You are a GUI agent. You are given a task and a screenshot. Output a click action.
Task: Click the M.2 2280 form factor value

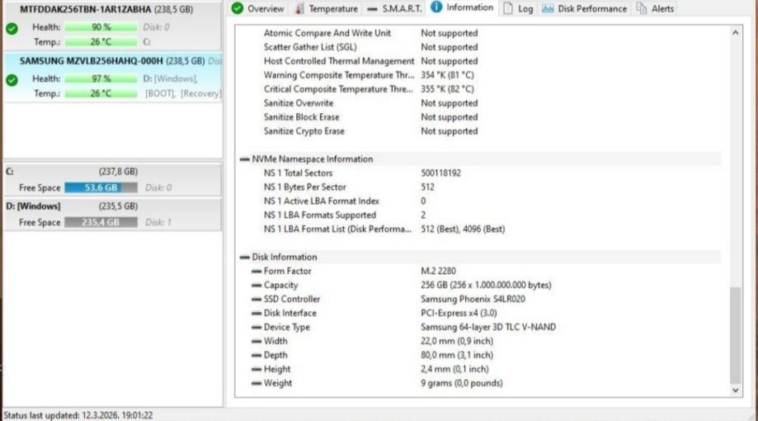[x=438, y=271]
